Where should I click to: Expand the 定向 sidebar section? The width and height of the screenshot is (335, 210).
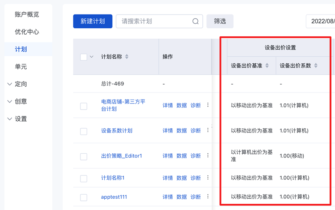coord(10,84)
